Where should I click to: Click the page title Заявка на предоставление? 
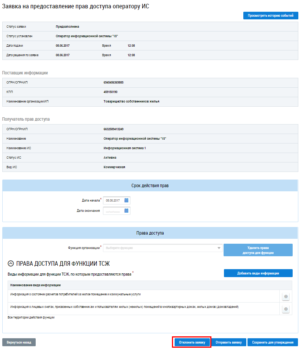click(76, 6)
